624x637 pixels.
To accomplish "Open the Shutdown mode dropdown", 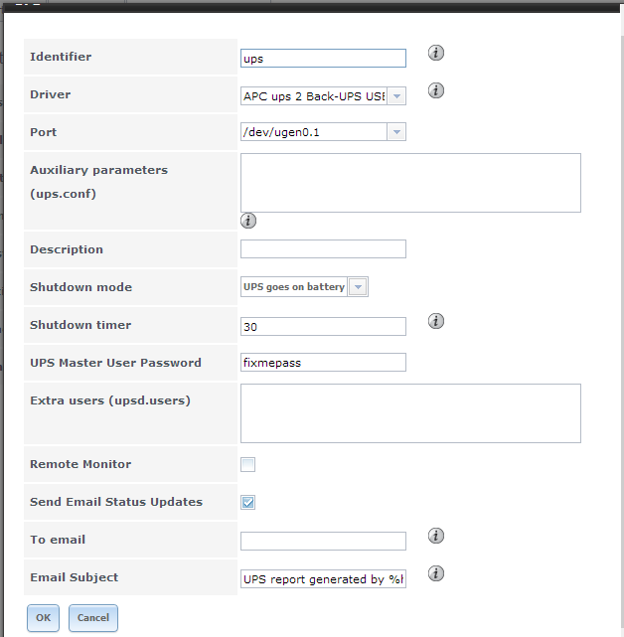I will coord(358,287).
